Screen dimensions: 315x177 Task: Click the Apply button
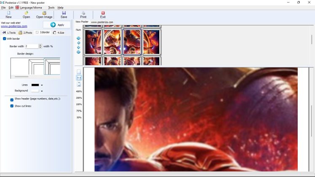(57, 25)
